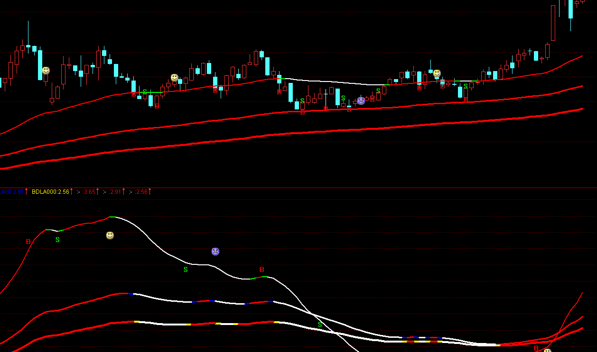This screenshot has height=352, width=597.
Task: Click the rightmost smiley face in the candlestick chart
Action: tap(437, 73)
